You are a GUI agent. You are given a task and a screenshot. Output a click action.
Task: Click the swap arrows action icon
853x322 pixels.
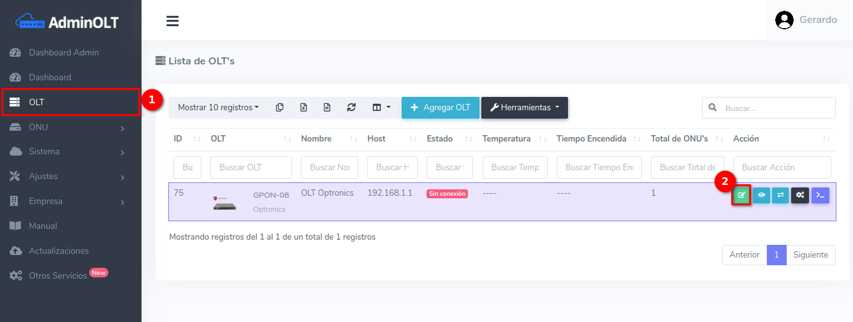(x=780, y=195)
